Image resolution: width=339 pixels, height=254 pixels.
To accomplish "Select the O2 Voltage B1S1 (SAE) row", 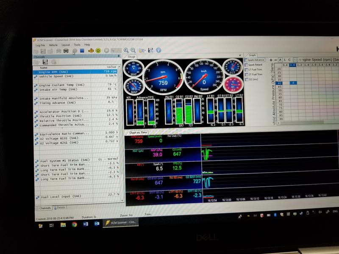I will pyautogui.click(x=77, y=138).
